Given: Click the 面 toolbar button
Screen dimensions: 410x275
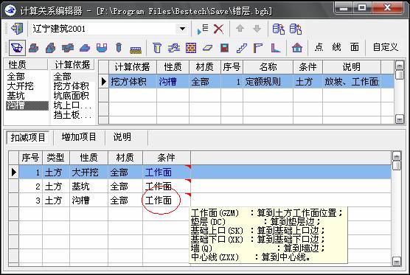Looking at the screenshot, I should 354,47.
